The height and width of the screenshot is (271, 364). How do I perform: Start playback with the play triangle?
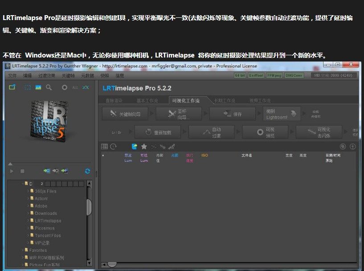12,171
